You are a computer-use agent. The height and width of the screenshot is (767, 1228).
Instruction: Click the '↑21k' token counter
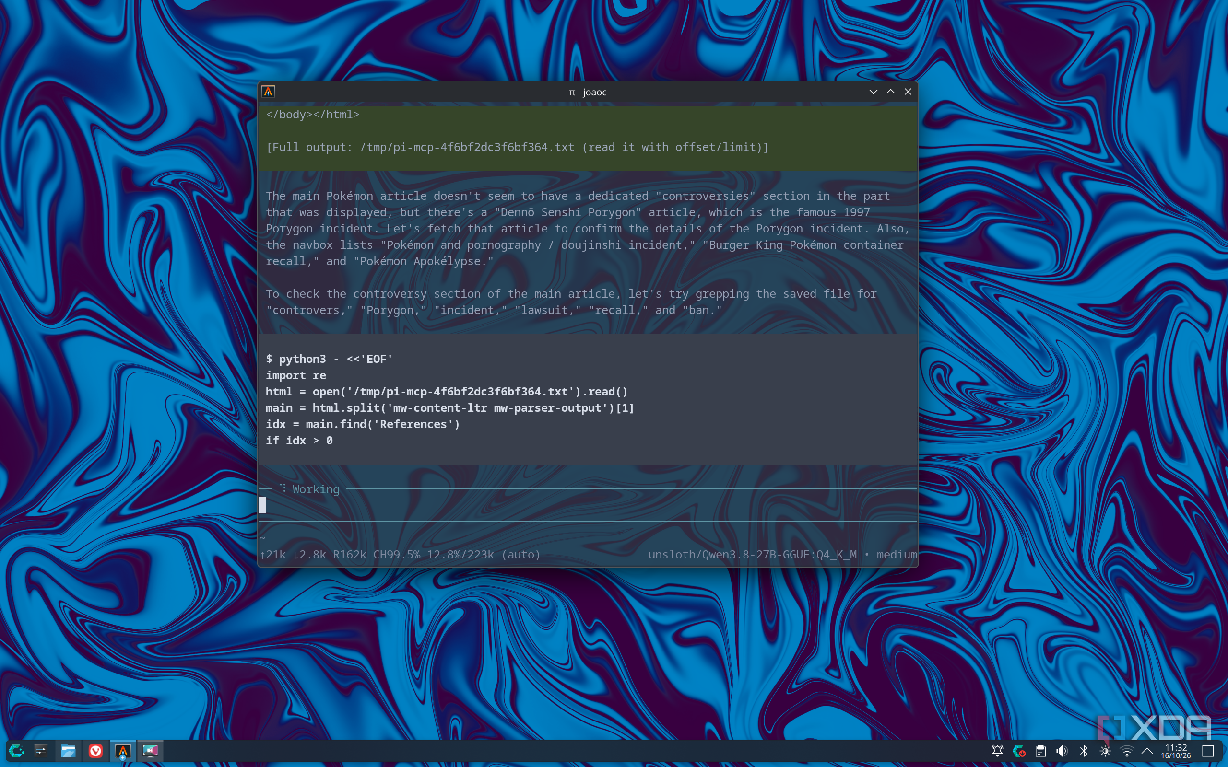tap(273, 555)
